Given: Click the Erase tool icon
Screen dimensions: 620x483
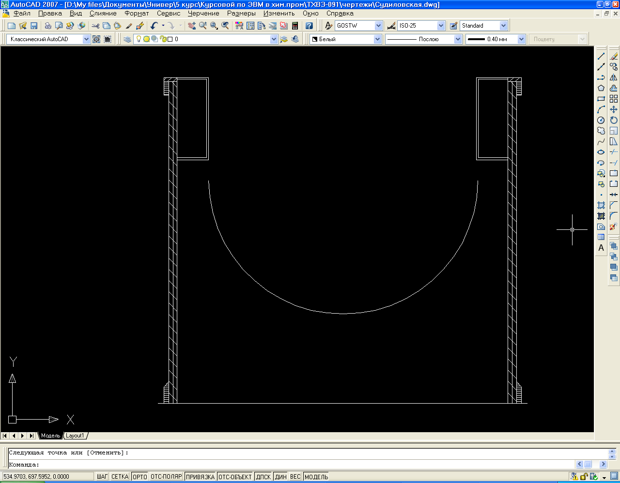Looking at the screenshot, I should [x=614, y=57].
